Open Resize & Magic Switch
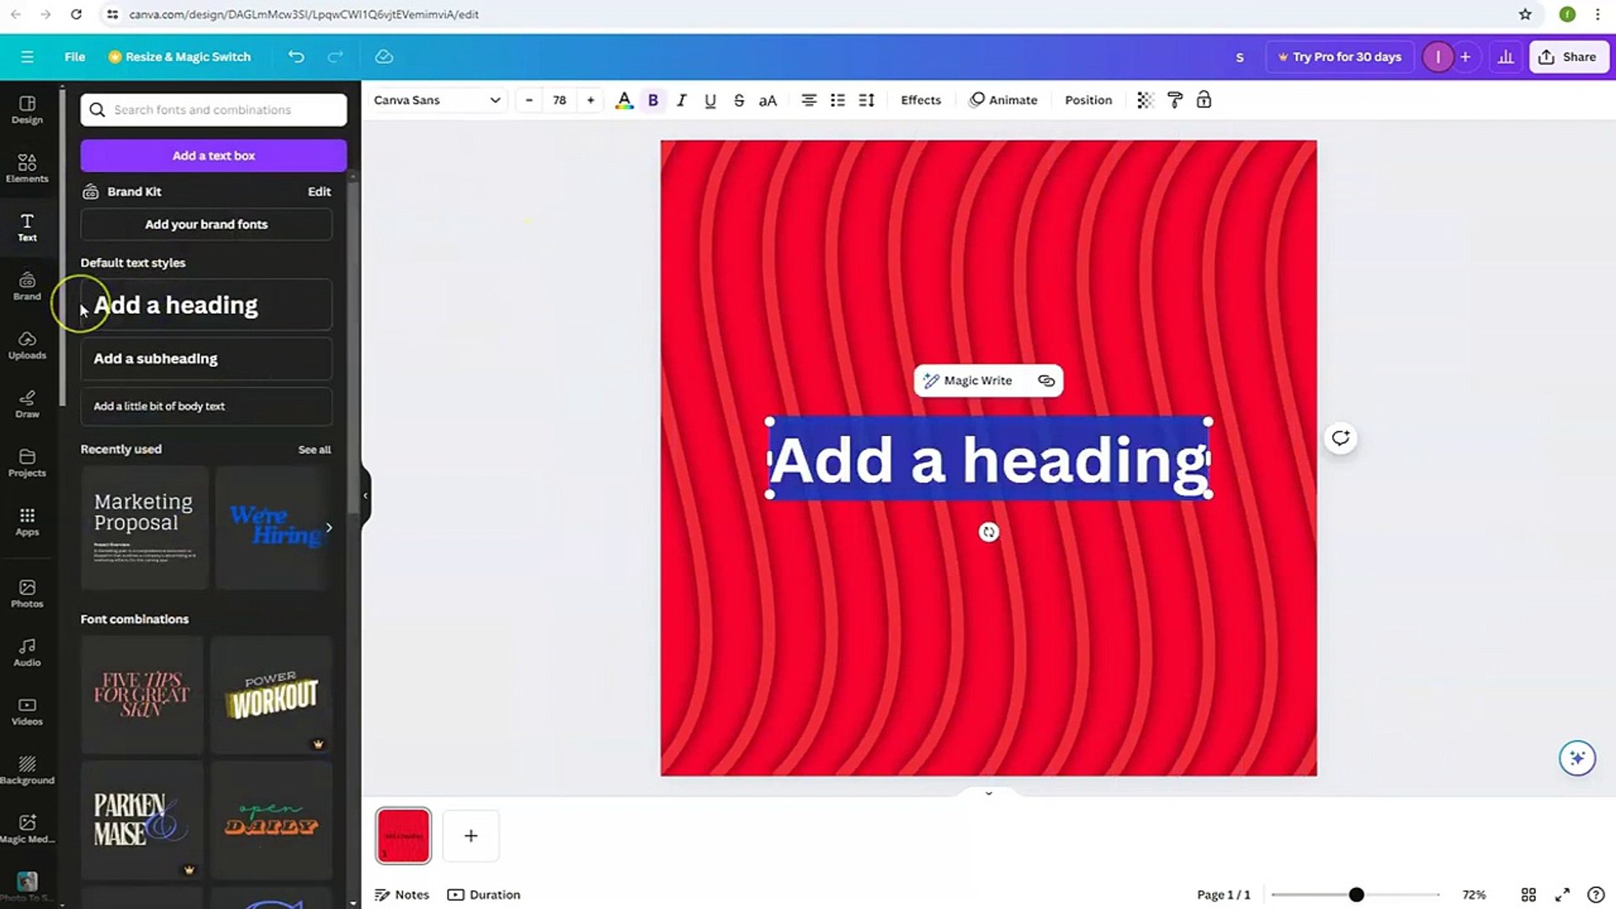 [179, 56]
